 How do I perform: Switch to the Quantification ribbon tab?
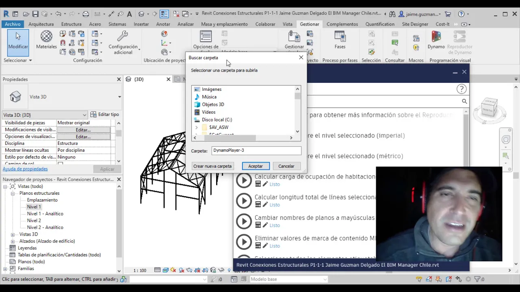[x=380, y=24]
